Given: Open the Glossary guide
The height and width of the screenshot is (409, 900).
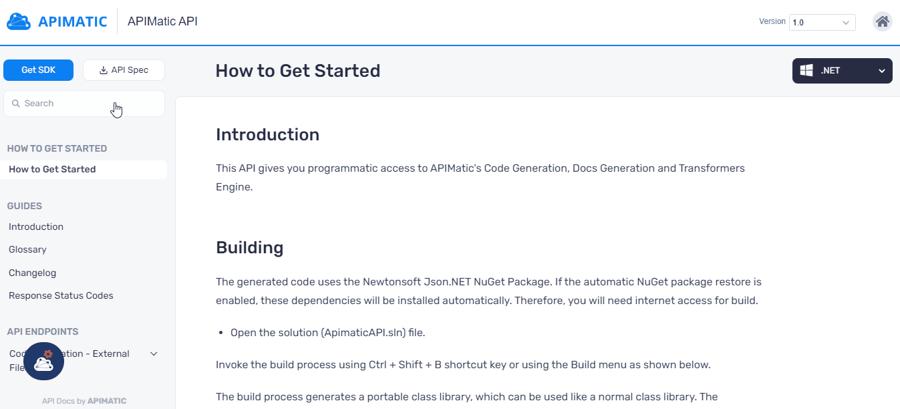Looking at the screenshot, I should point(27,249).
